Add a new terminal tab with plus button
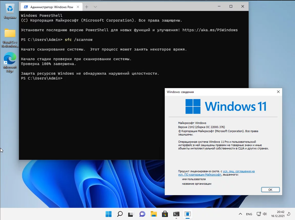 click(x=87, y=7)
